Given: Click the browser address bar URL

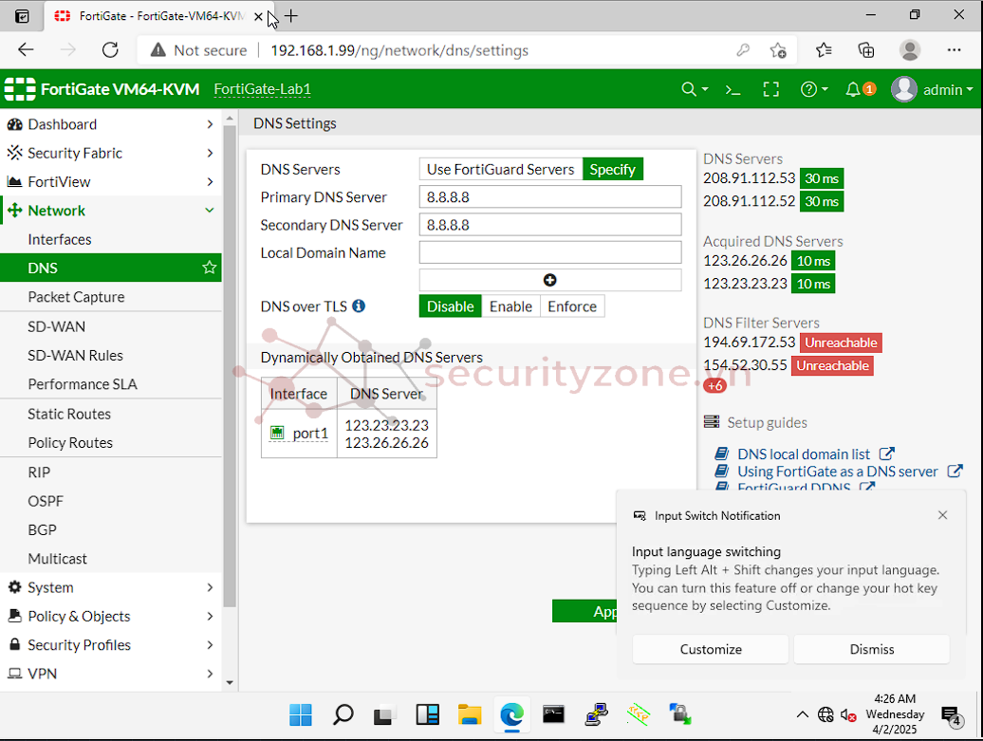Looking at the screenshot, I should (399, 50).
